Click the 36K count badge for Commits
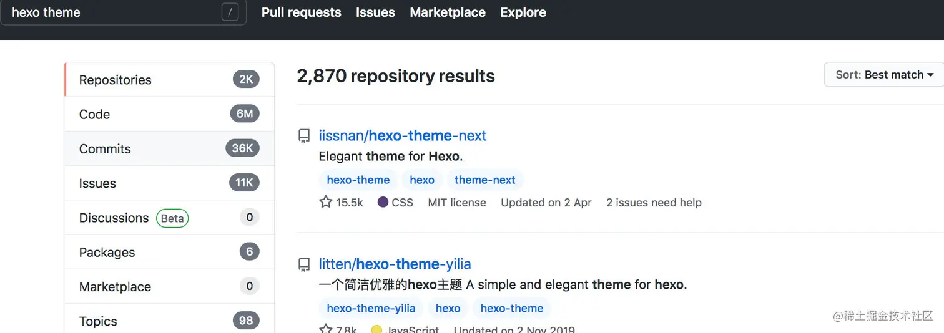 242,148
